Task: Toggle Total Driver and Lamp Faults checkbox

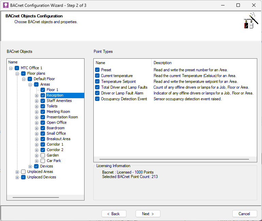Action: (x=97, y=87)
